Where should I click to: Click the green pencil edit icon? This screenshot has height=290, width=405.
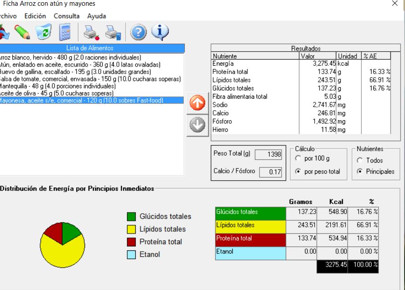(x=22, y=32)
